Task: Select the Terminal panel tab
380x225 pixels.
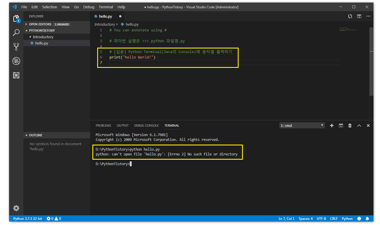Action: (x=172, y=125)
